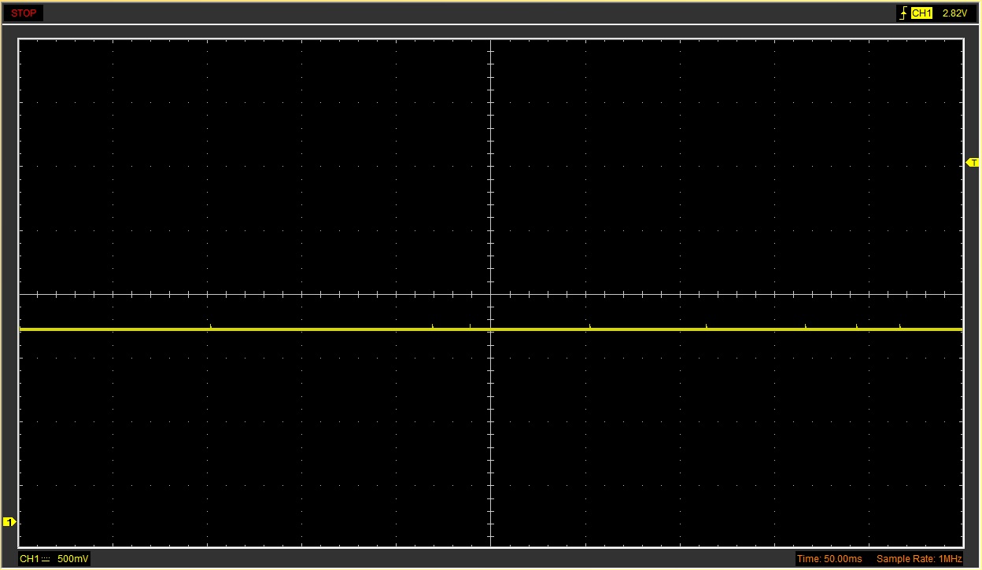Click the CH1 label in bottom bar
982x570 pixels.
click(29, 559)
